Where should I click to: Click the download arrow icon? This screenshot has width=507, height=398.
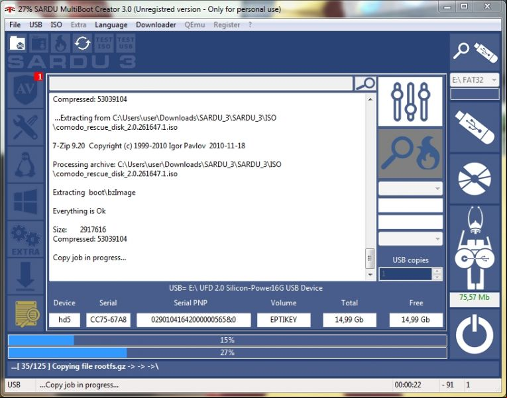click(26, 276)
